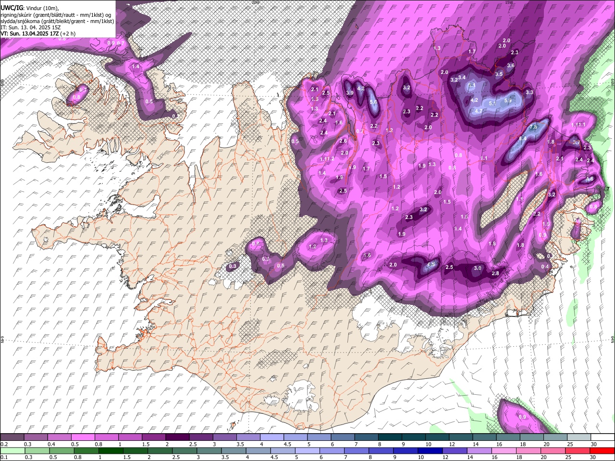The image size is (615, 461).
Task: Select the grayish-purple 0.2 swatch in upper legend
Action: pos(12,437)
